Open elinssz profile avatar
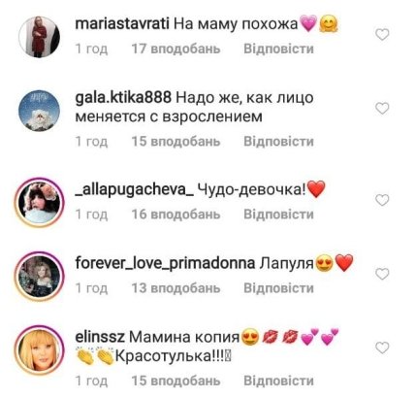Screen dimensions: 415x398 point(40,349)
